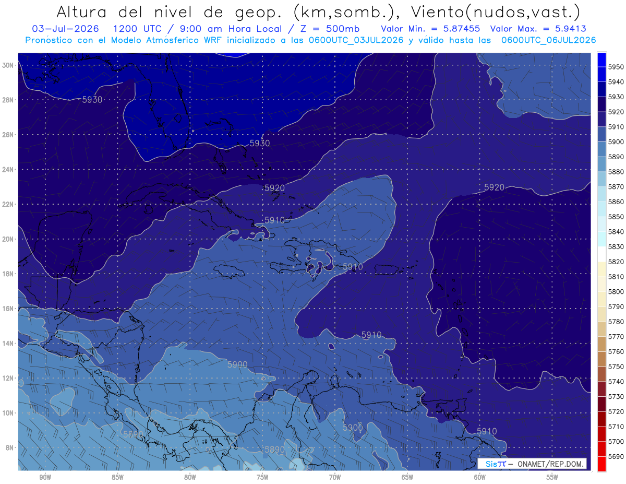Viewport: 626px width, 484px height.
Task: Select the 'Valor Min. = 5.87455' value
Action: (430, 29)
